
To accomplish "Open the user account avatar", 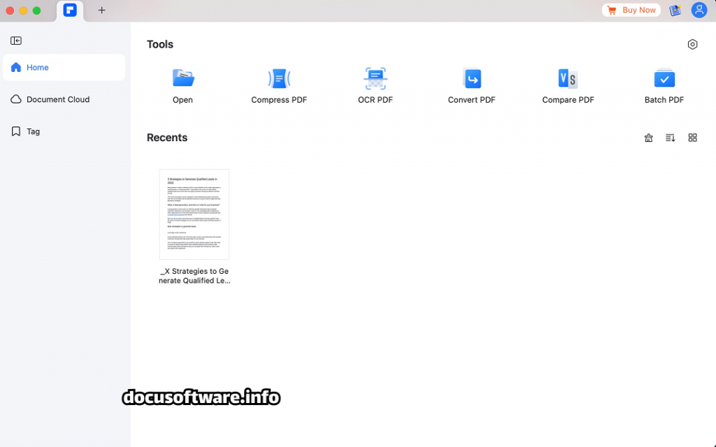I will [x=699, y=10].
